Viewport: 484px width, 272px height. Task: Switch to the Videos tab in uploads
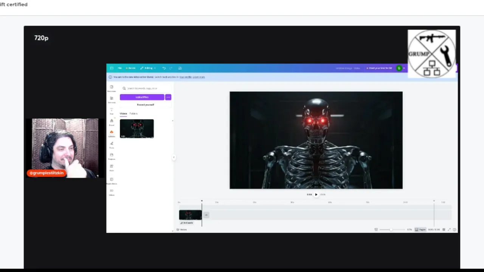pyautogui.click(x=123, y=114)
